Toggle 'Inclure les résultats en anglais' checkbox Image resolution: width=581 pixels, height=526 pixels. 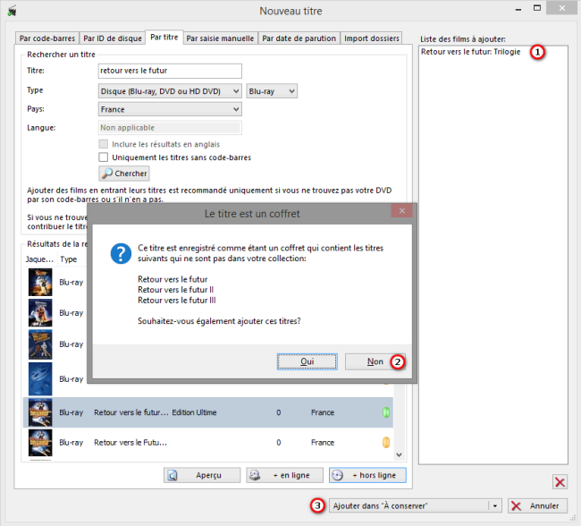104,144
